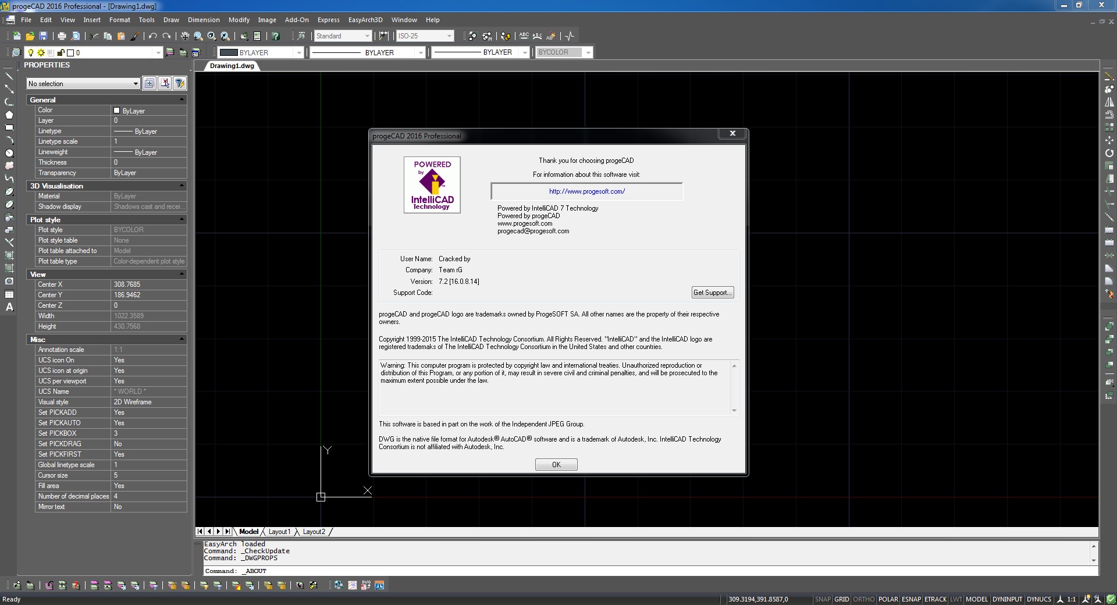Viewport: 1117px width, 605px height.
Task: Open the BYLAYER linetype dropdown
Action: tap(368, 52)
